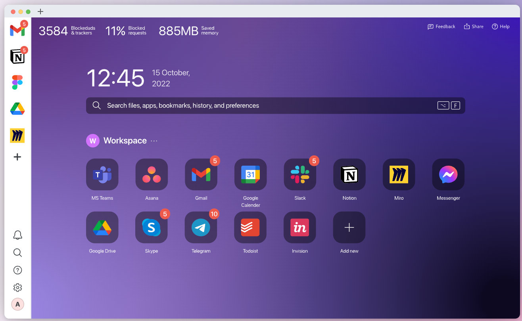The width and height of the screenshot is (522, 321).
Task: Open notifications bell in sidebar
Action: point(17,235)
